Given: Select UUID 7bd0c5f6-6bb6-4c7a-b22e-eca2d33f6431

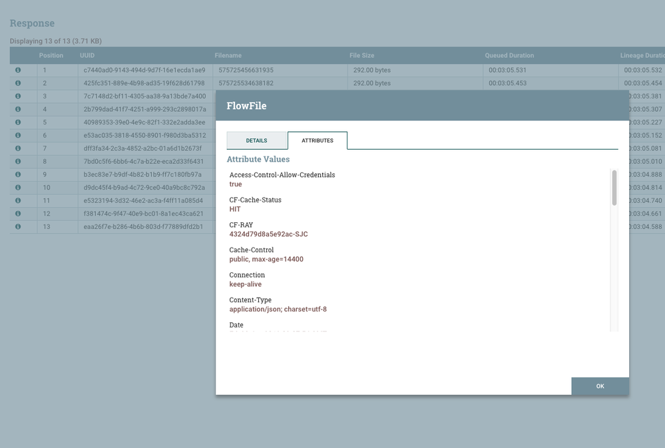Looking at the screenshot, I should (x=143, y=161).
